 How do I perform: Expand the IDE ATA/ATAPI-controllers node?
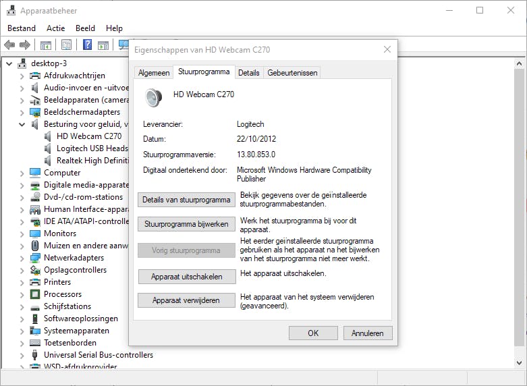[22, 221]
